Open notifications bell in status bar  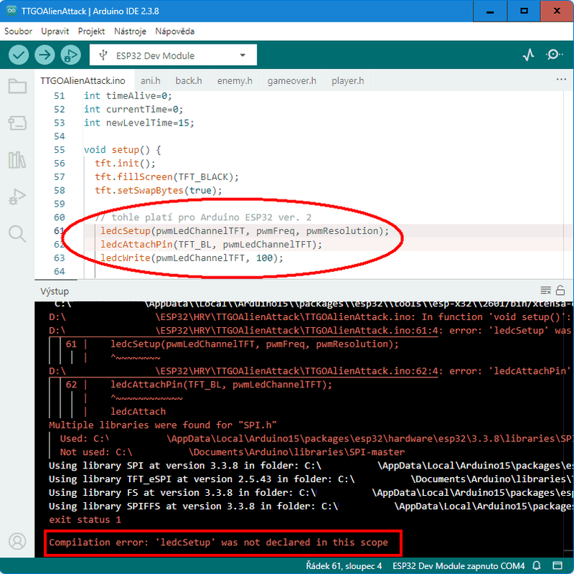pos(536,565)
